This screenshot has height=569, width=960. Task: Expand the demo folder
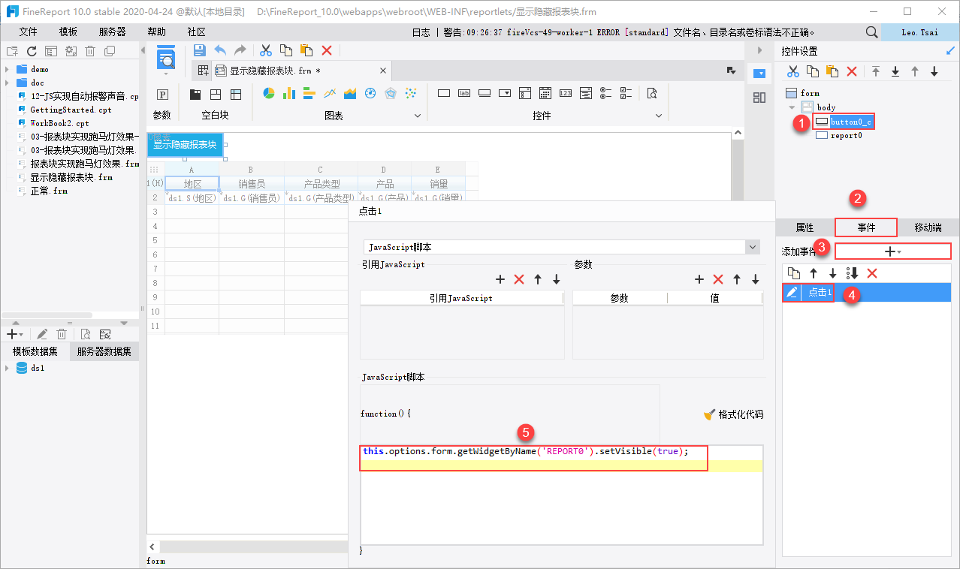point(7,69)
